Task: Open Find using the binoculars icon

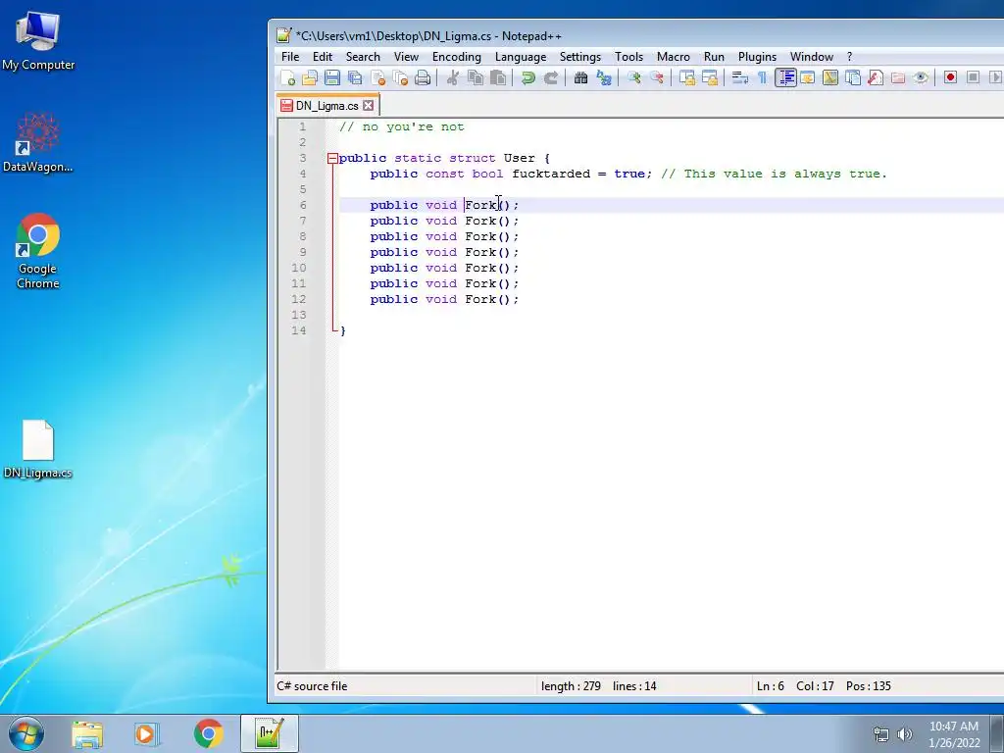Action: tap(580, 78)
